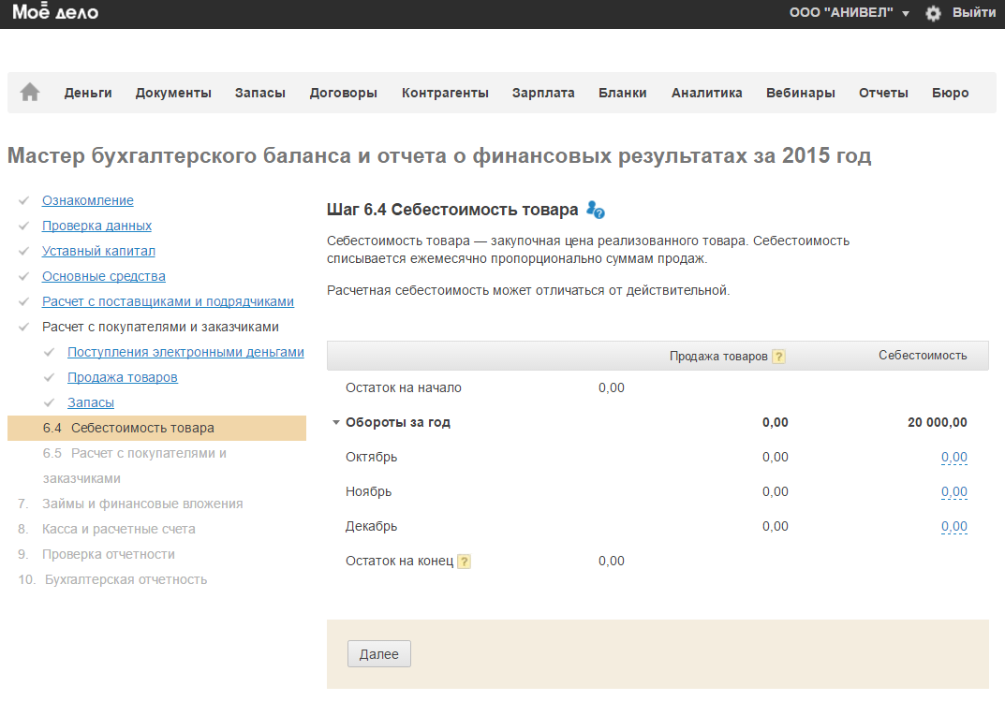Click the home icon in navigation bar

point(30,93)
